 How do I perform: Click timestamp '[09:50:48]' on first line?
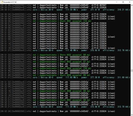[6, 5]
